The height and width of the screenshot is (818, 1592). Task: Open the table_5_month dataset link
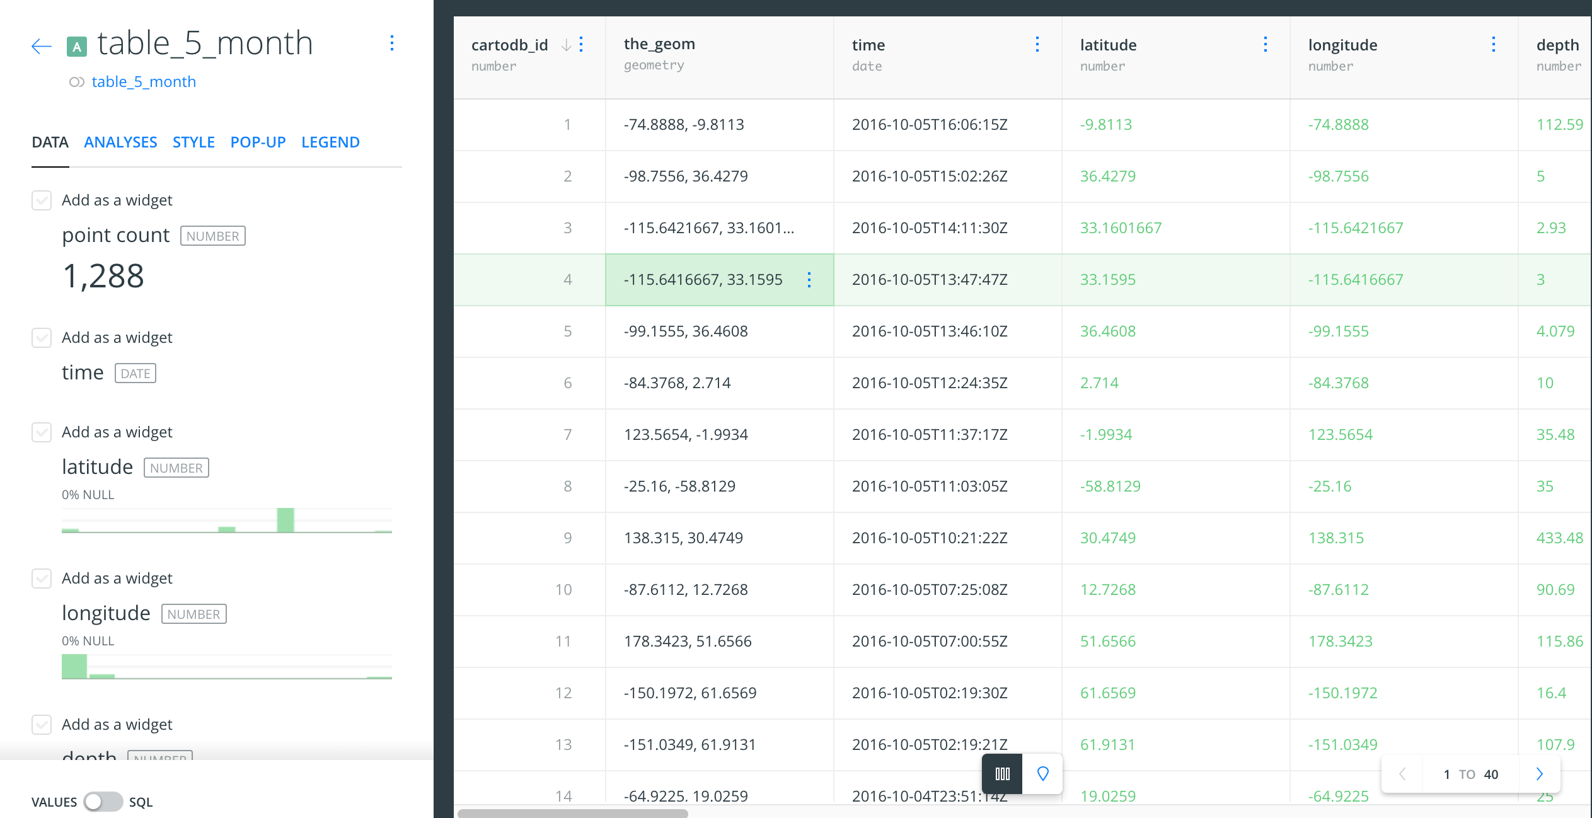(x=144, y=82)
